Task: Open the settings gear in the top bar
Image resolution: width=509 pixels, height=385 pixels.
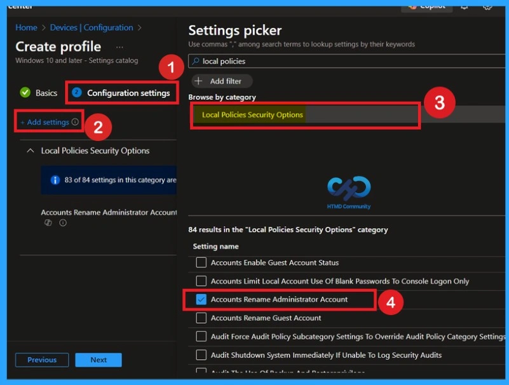Action: [487, 6]
